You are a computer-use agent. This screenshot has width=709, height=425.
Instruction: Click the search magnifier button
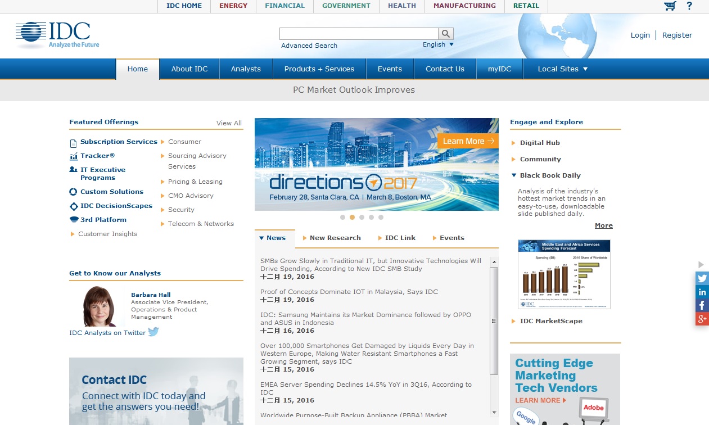tap(446, 34)
